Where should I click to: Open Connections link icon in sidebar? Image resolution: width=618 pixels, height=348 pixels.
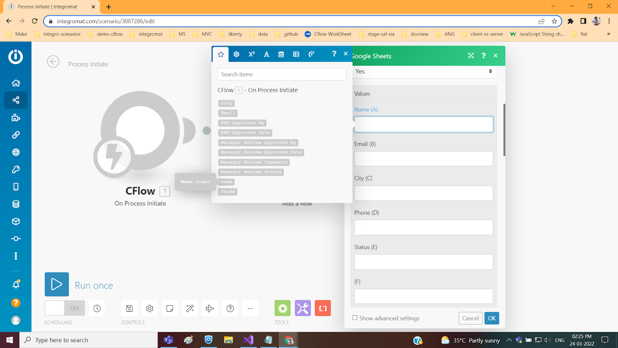[x=16, y=135]
